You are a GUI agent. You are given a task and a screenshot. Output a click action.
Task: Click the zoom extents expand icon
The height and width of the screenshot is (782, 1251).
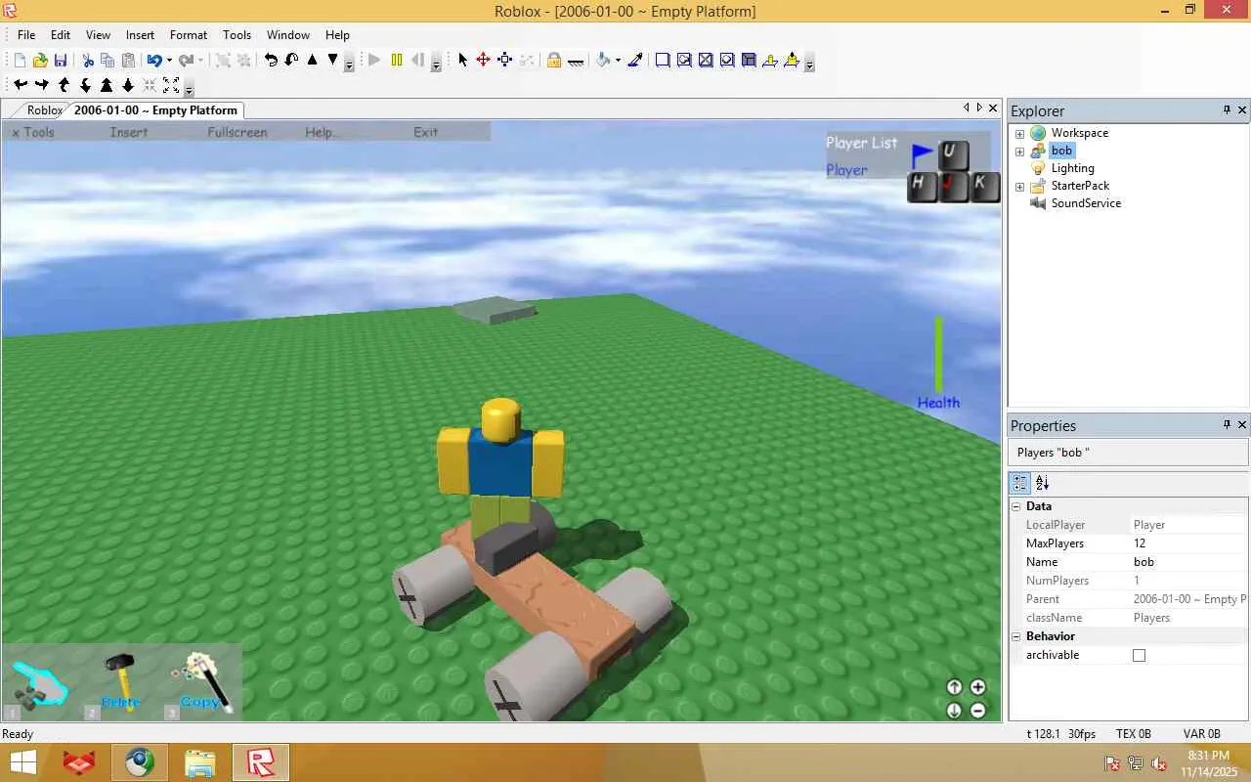(171, 86)
